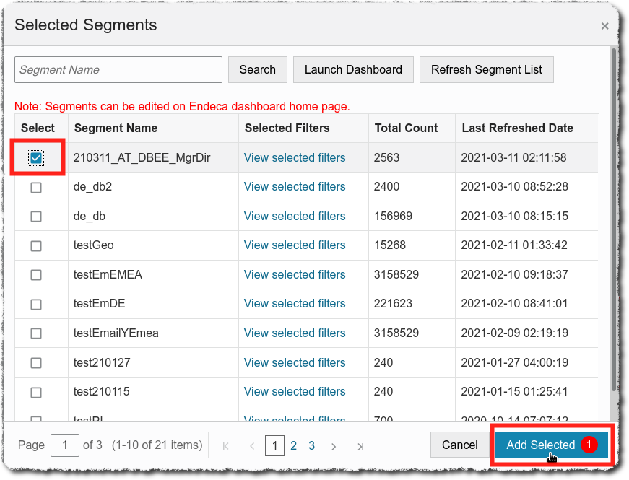
Task: Uncheck the 210311_AT_DBEE_MgrDir segment checkbox
Action: tap(36, 158)
